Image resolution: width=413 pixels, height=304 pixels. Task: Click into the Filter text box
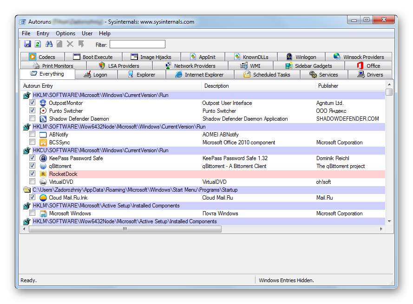138,44
